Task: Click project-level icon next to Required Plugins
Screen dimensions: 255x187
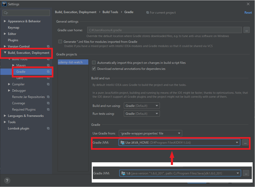Action: point(48,110)
